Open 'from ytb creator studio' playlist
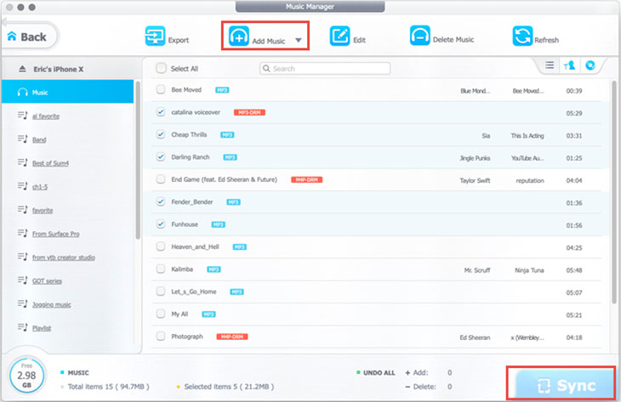Screen dimensions: 621x402 point(64,258)
